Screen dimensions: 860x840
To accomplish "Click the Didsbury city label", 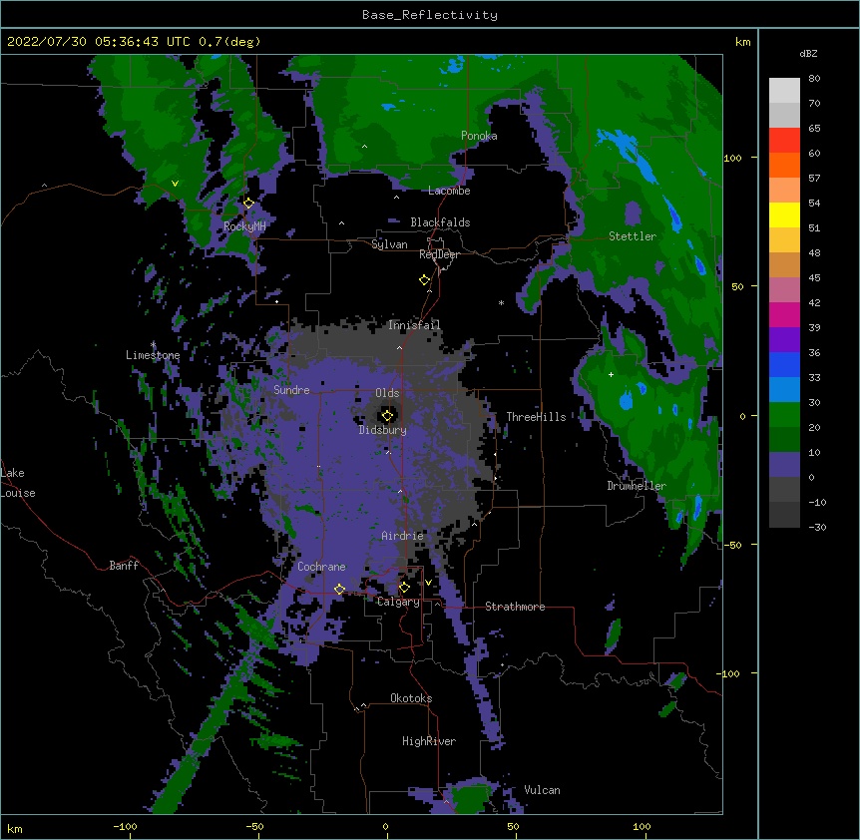I will click(x=383, y=430).
